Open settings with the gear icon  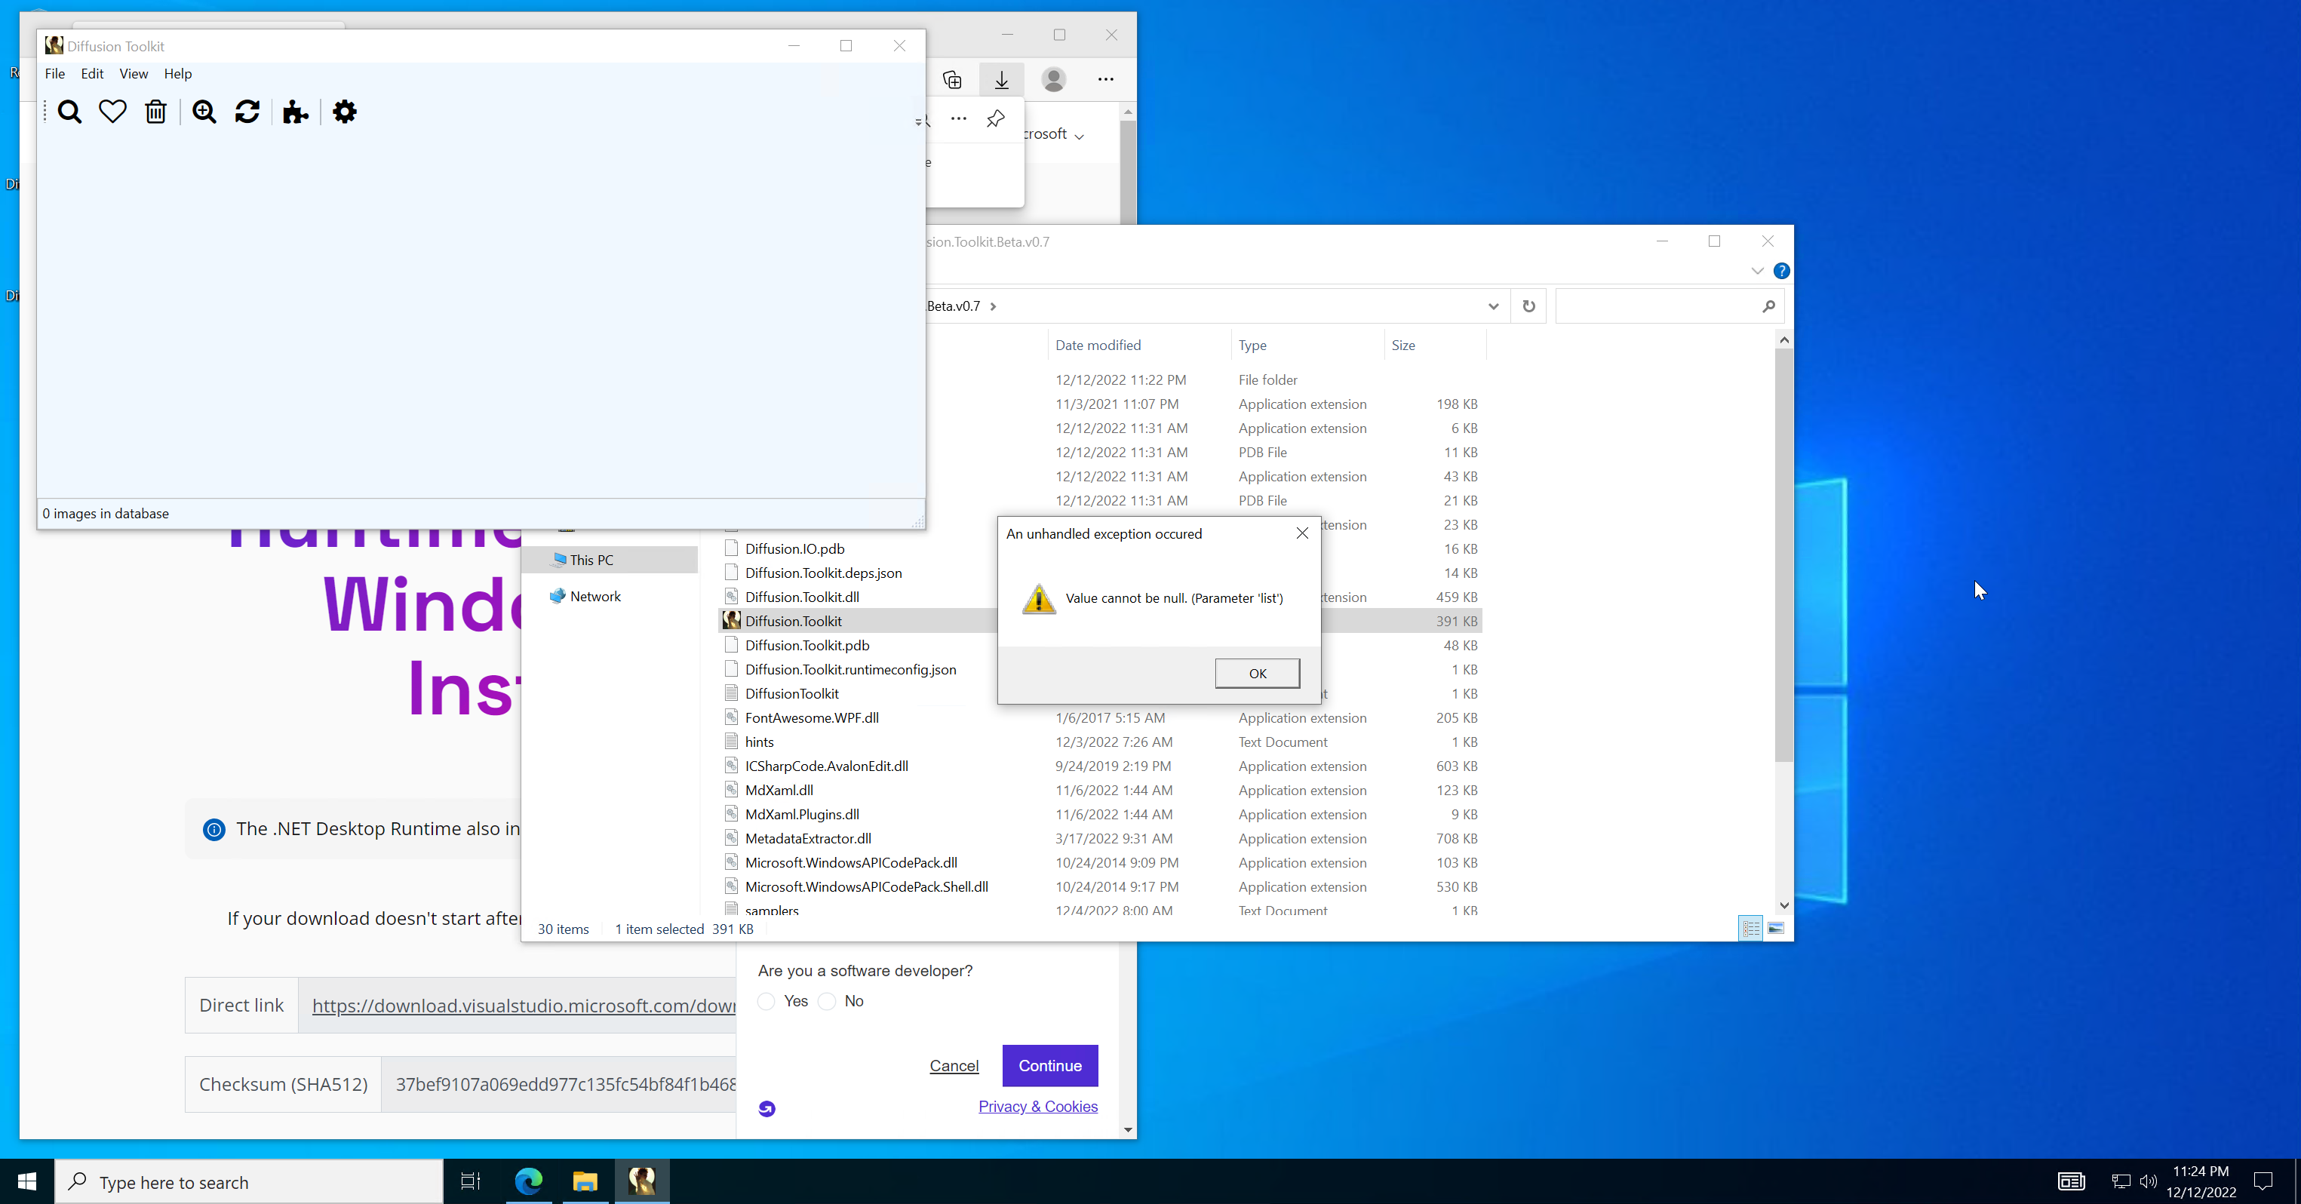pyautogui.click(x=345, y=112)
